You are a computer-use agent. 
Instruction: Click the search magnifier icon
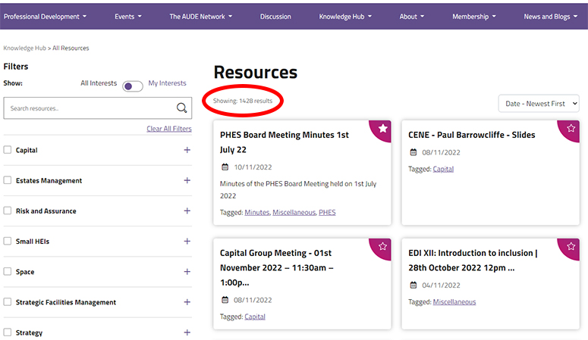point(181,108)
